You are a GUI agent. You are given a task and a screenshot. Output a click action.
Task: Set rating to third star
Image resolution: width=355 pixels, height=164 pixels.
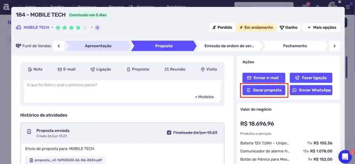(x=71, y=28)
